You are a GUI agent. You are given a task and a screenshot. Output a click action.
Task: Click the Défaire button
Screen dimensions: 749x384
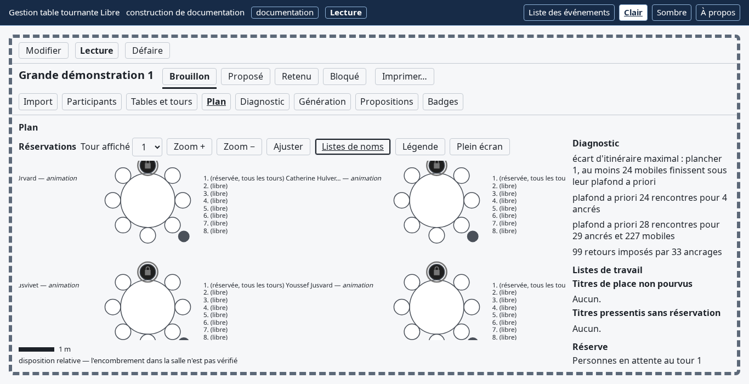pos(147,50)
